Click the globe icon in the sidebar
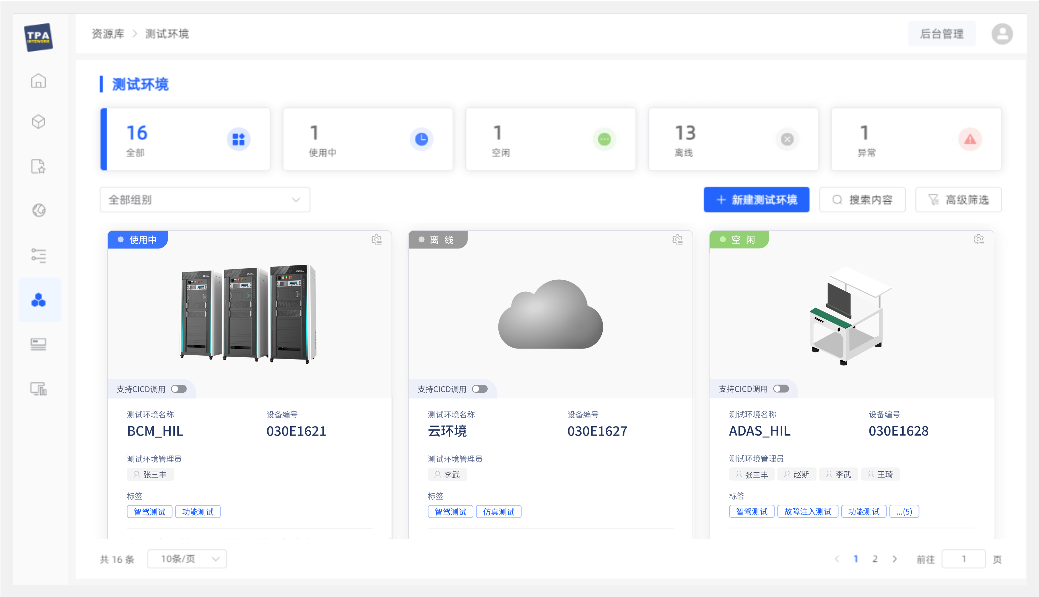The image size is (1039, 597). coord(39,210)
